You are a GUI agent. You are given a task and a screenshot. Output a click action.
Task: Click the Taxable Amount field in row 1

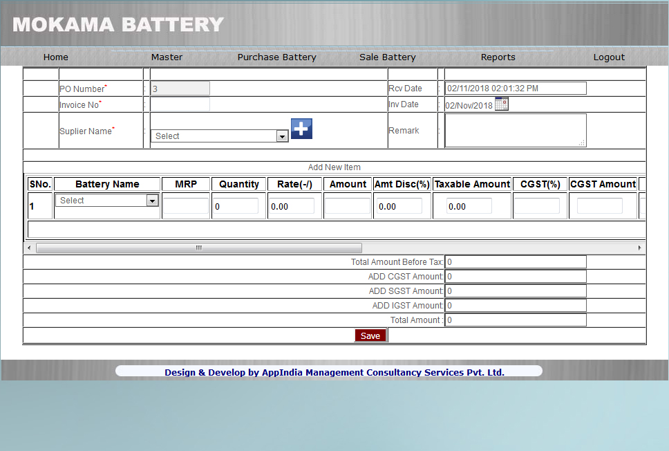[469, 206]
